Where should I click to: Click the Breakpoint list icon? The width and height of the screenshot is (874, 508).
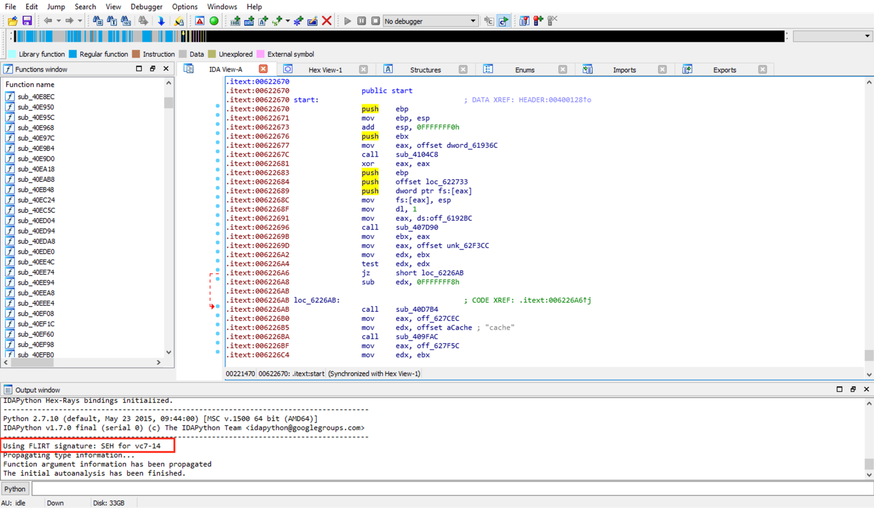tap(524, 21)
